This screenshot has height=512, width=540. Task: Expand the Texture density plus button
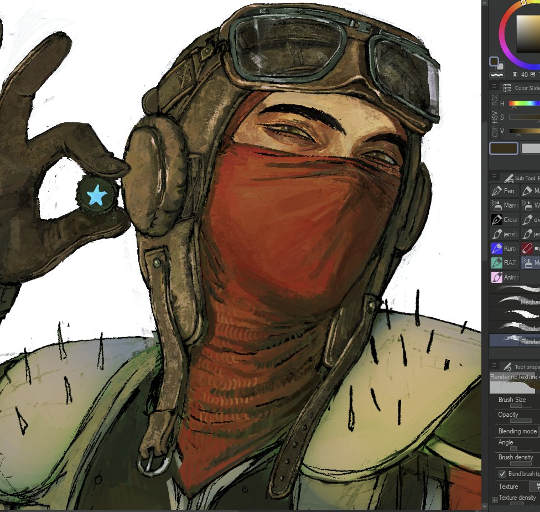[495, 500]
